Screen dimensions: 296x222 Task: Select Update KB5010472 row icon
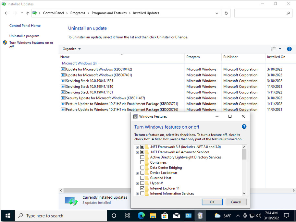pyautogui.click(x=63, y=69)
